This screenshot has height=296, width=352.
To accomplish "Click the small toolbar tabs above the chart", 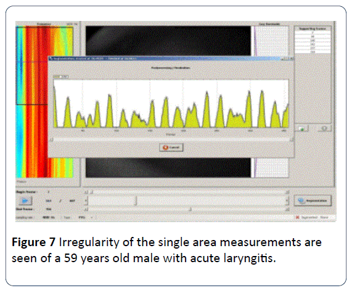I will click(60, 77).
